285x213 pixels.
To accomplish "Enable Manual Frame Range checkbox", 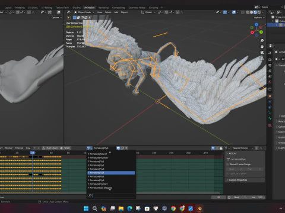I will point(227,164).
